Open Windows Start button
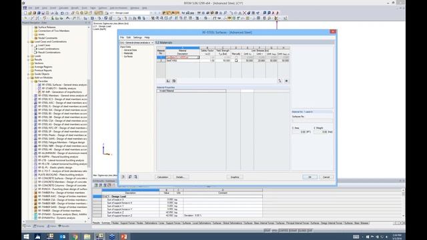The width and height of the screenshot is (427, 240). 27,237
